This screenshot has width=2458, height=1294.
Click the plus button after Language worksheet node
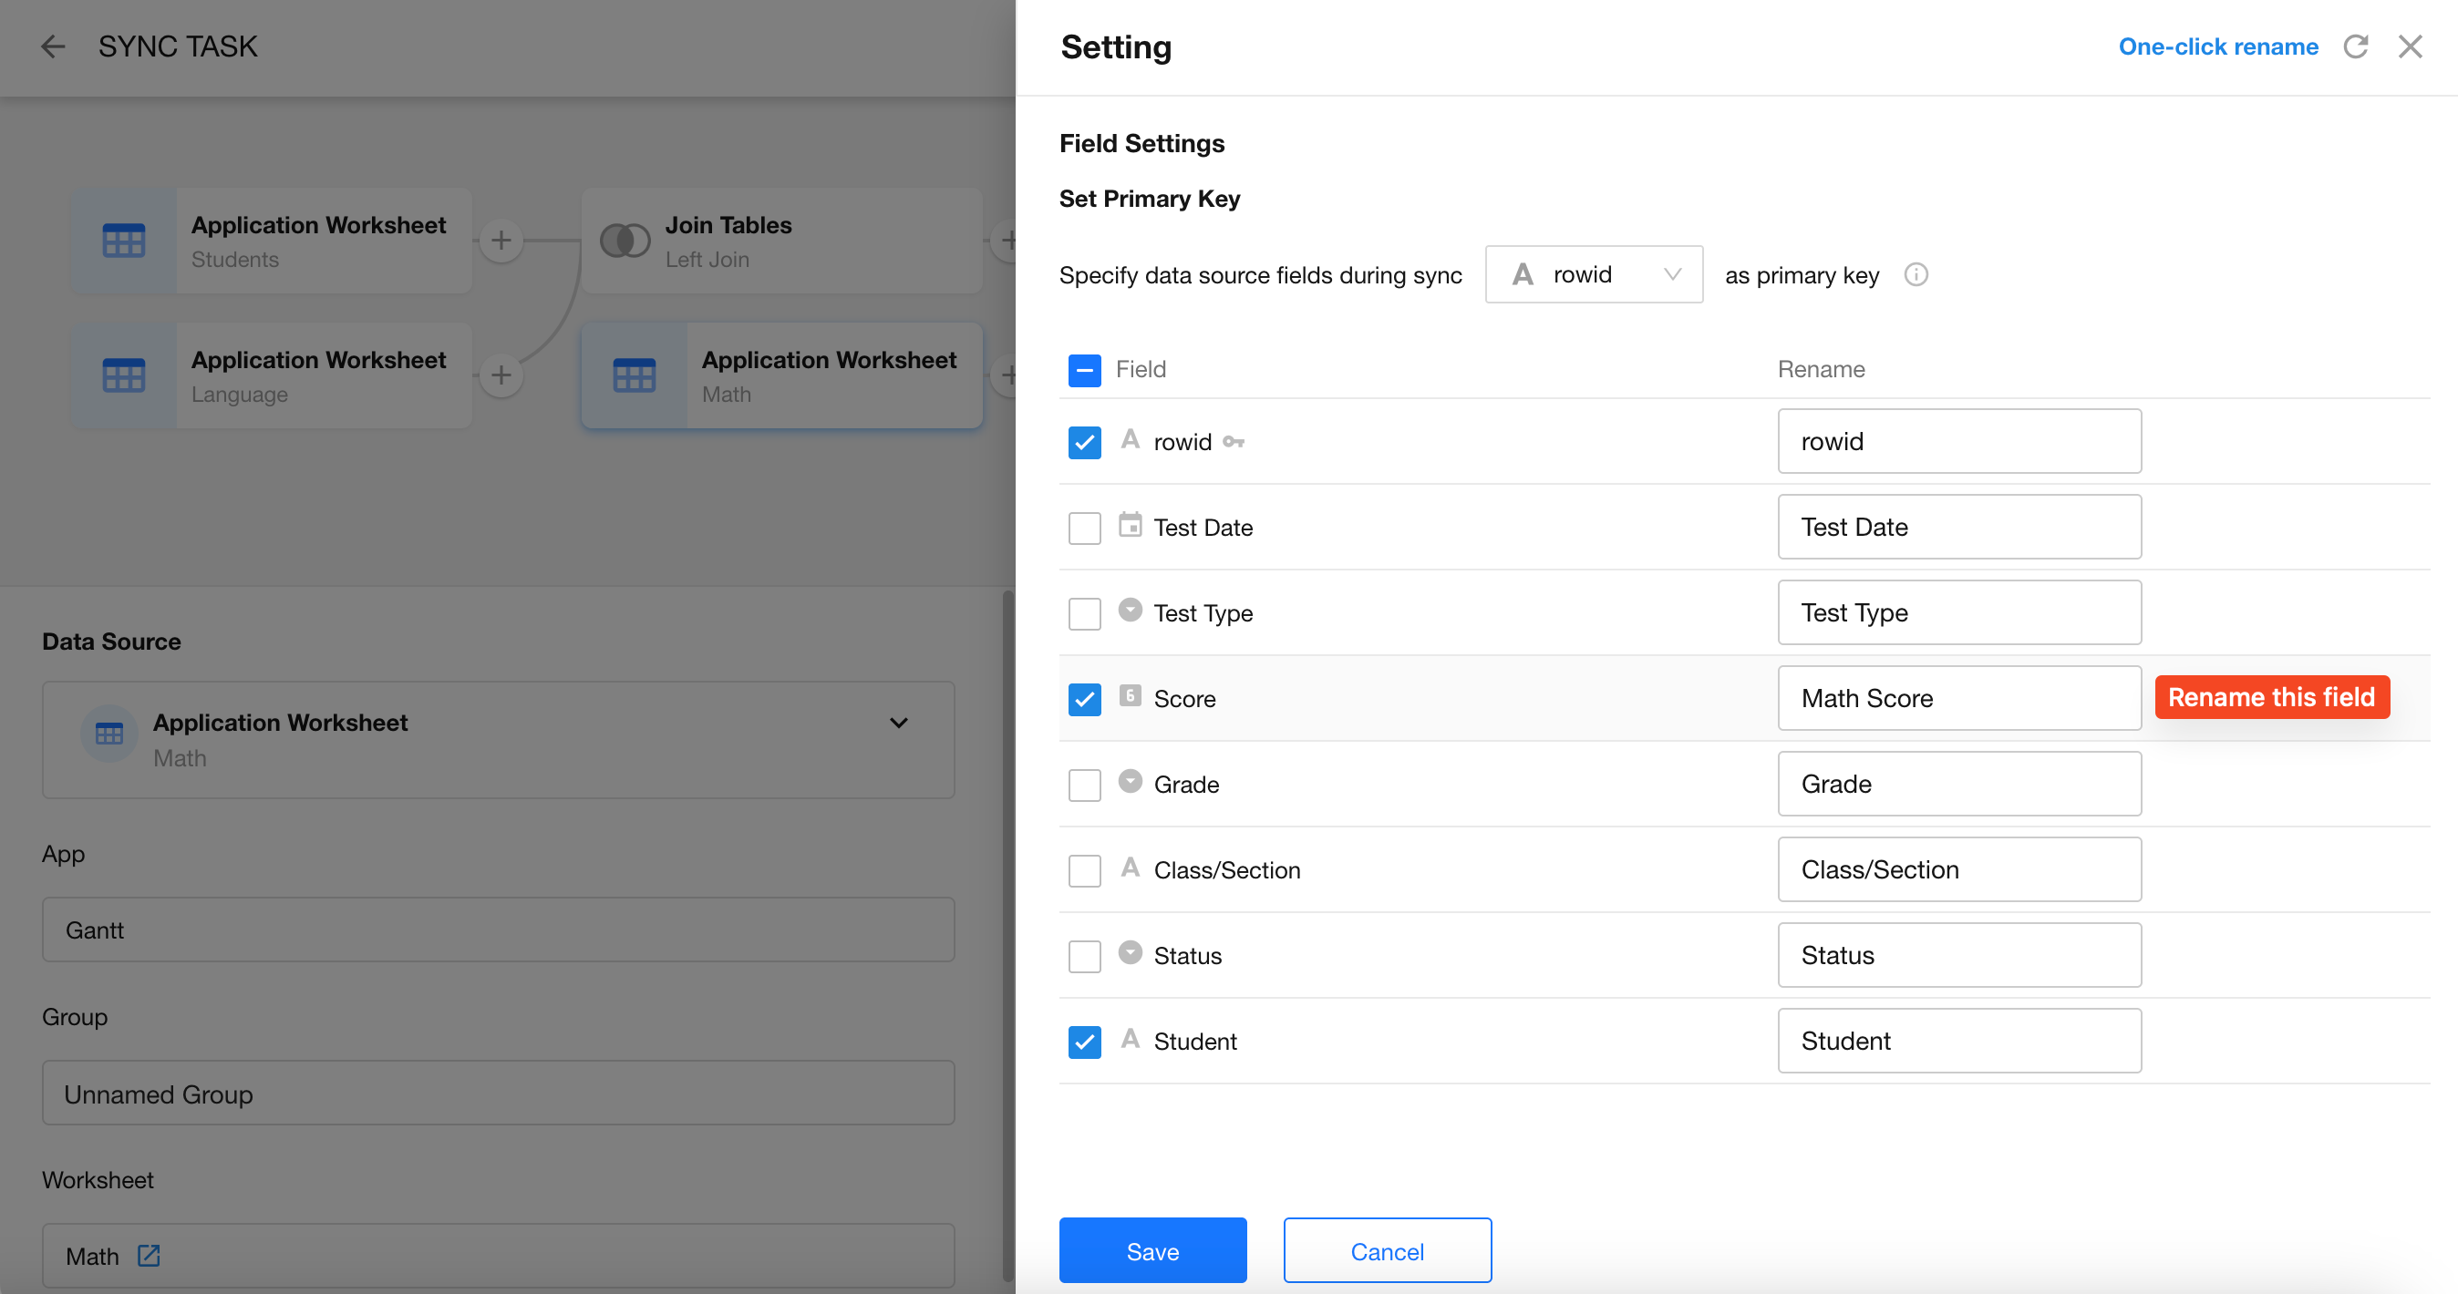click(x=501, y=375)
